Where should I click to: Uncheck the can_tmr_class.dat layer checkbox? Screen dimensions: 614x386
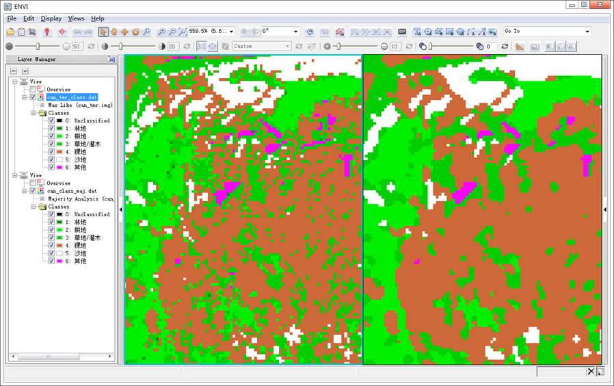[33, 97]
